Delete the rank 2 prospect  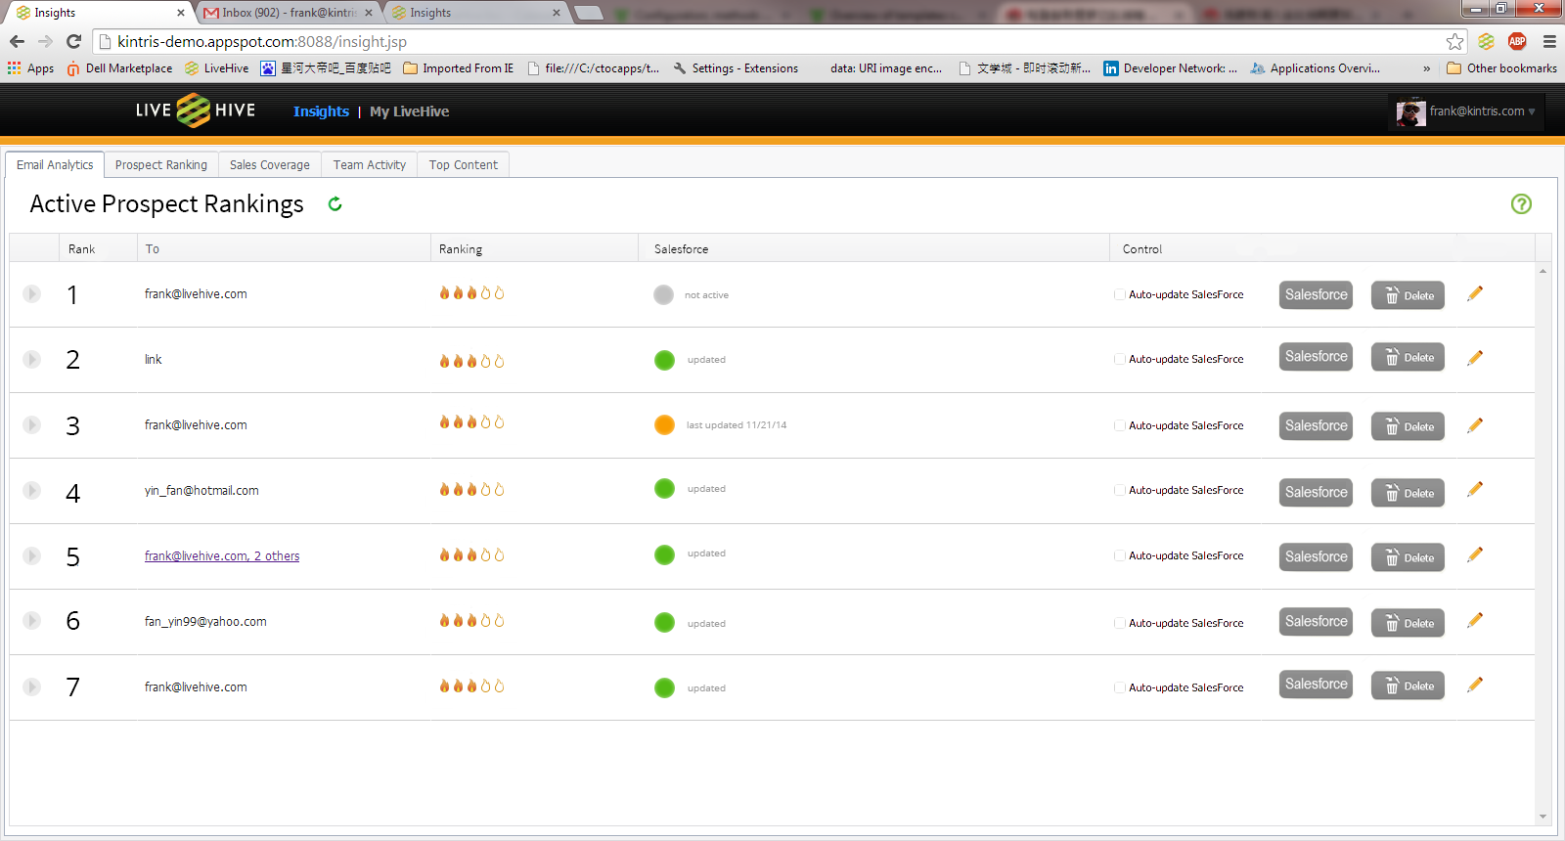tap(1408, 357)
